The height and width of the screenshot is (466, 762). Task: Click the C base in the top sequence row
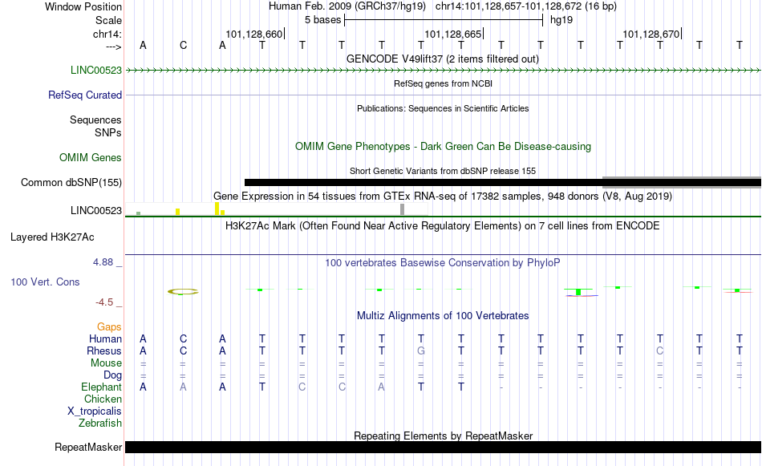click(x=183, y=45)
